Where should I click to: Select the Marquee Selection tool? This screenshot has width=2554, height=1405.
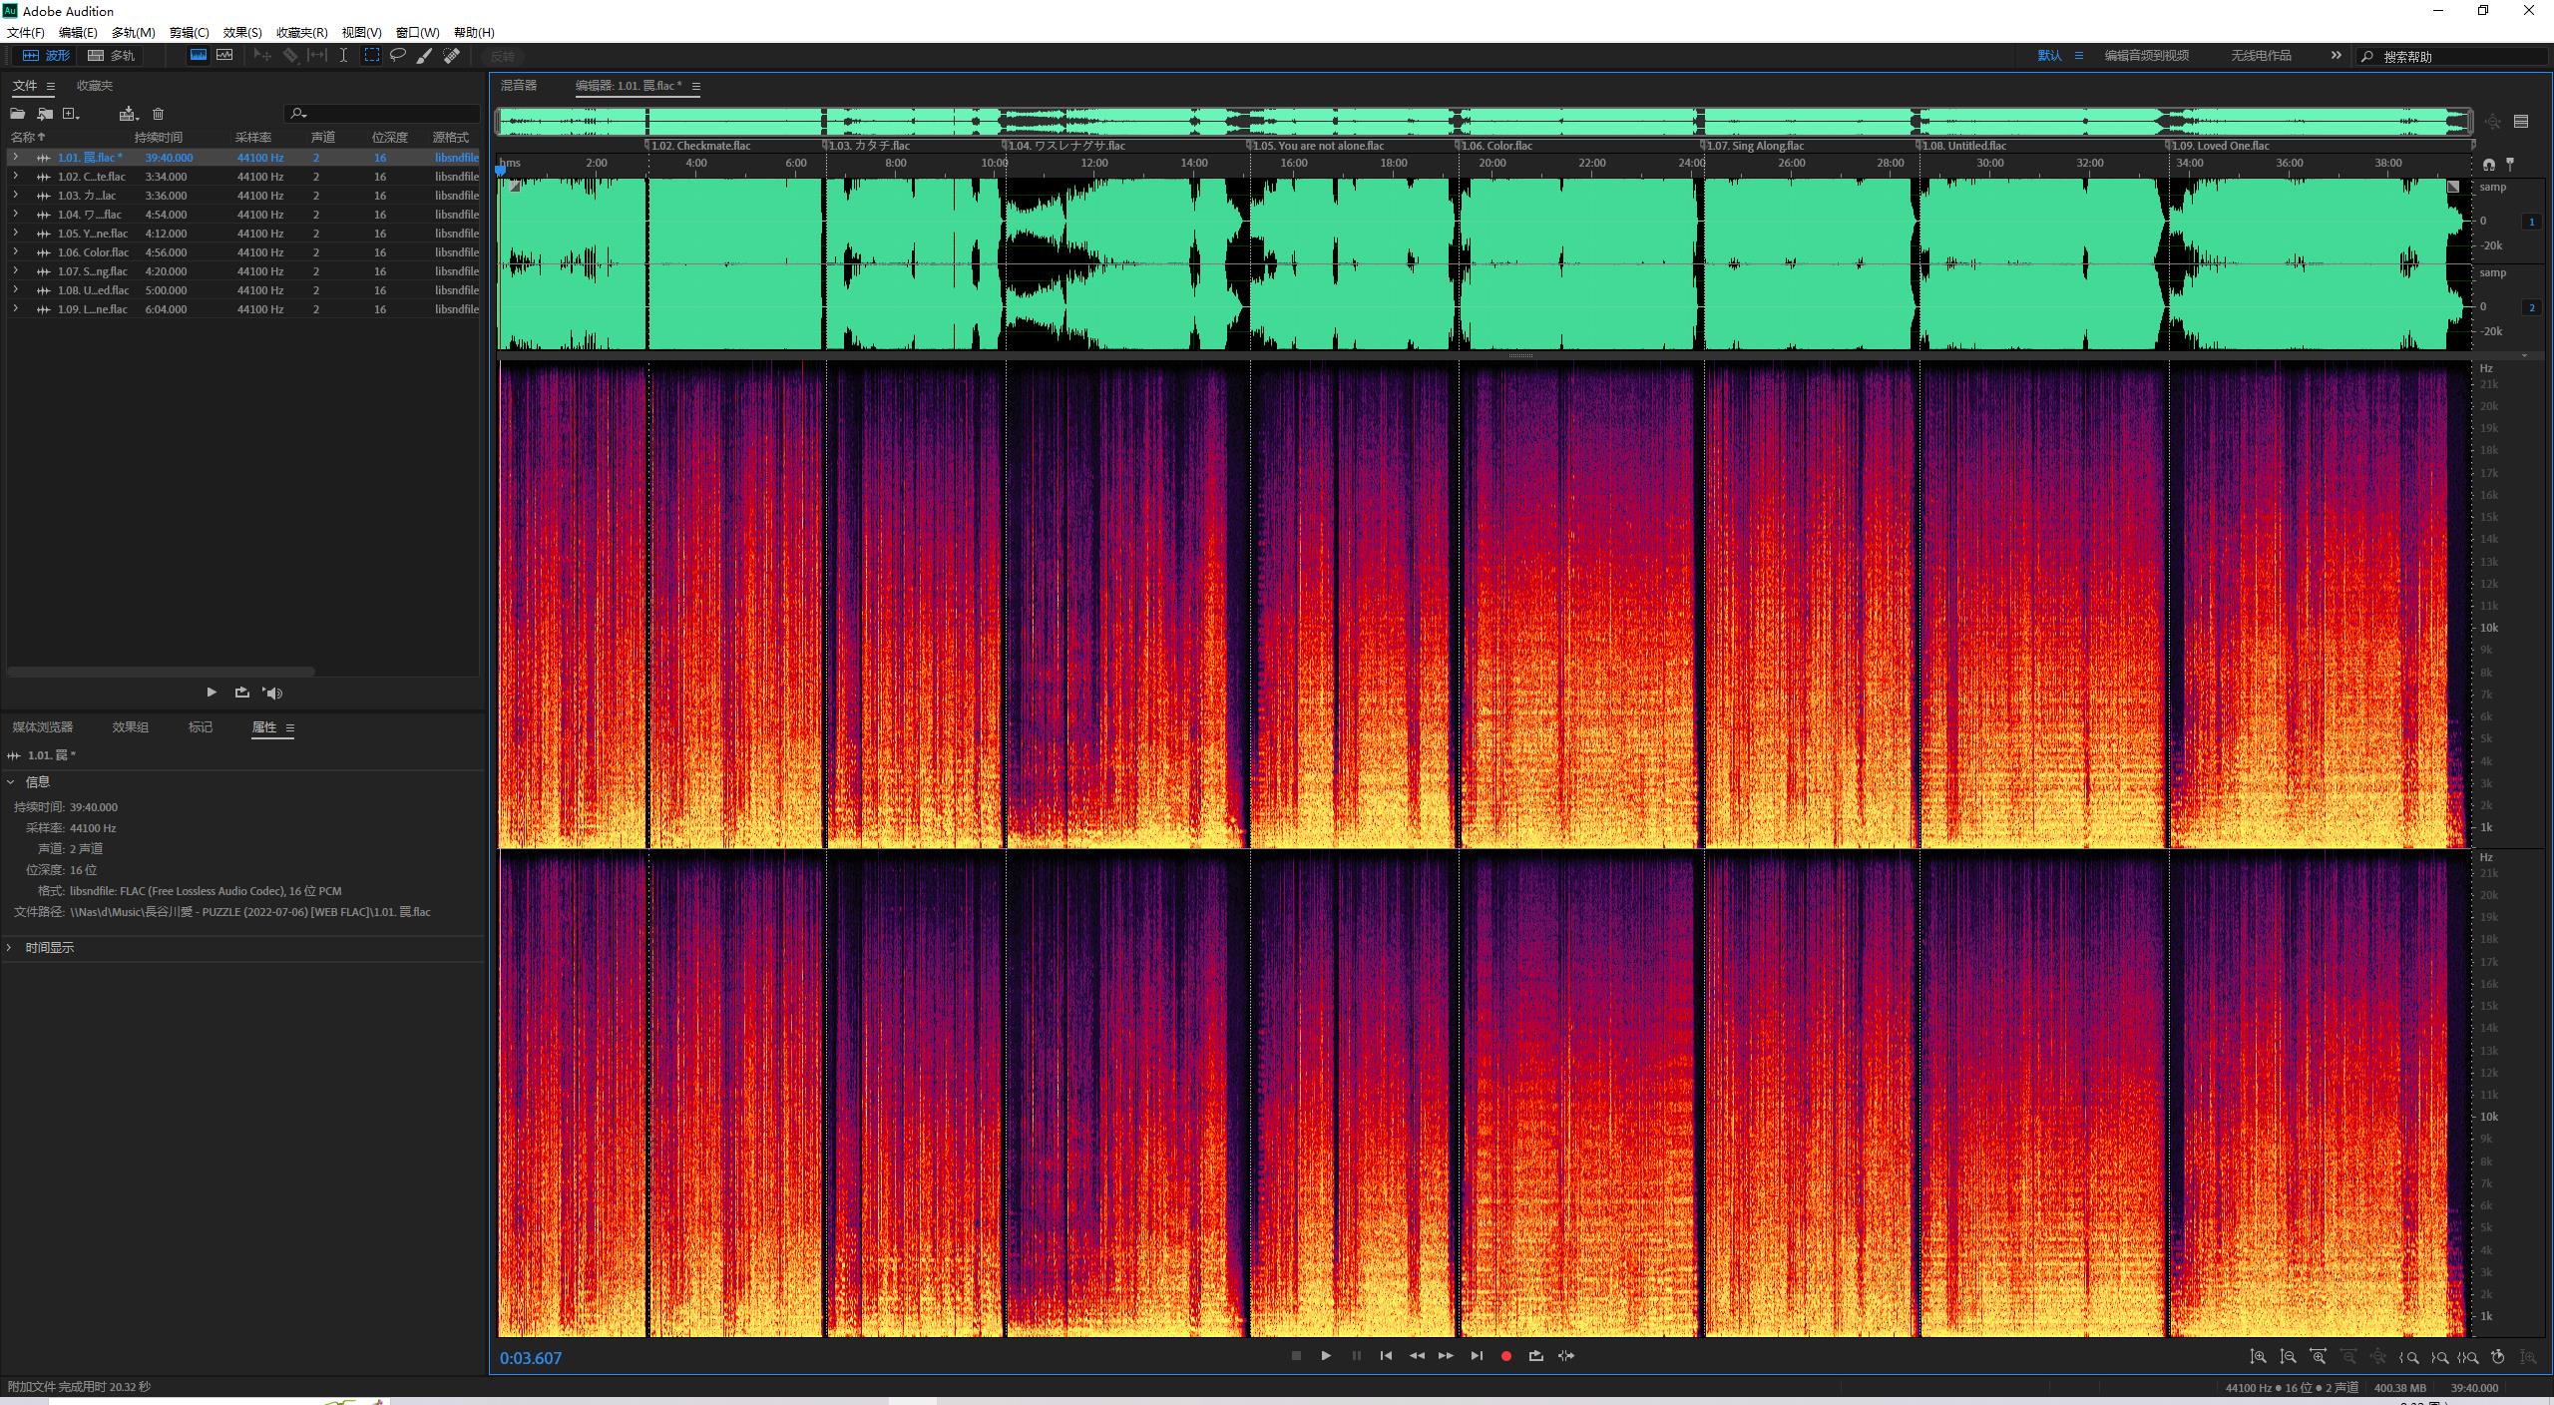coord(371,56)
